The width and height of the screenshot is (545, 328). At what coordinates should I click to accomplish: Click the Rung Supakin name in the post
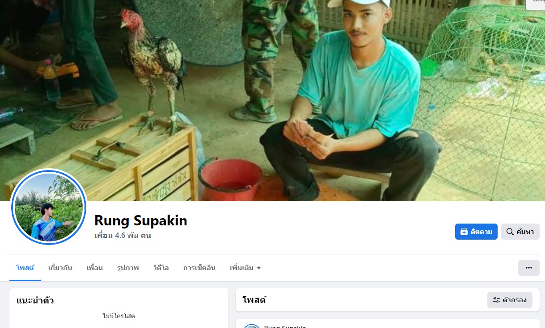(285, 327)
